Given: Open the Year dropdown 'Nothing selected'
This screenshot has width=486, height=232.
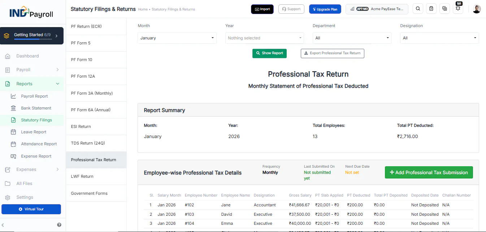Looking at the screenshot, I should pyautogui.click(x=264, y=38).
